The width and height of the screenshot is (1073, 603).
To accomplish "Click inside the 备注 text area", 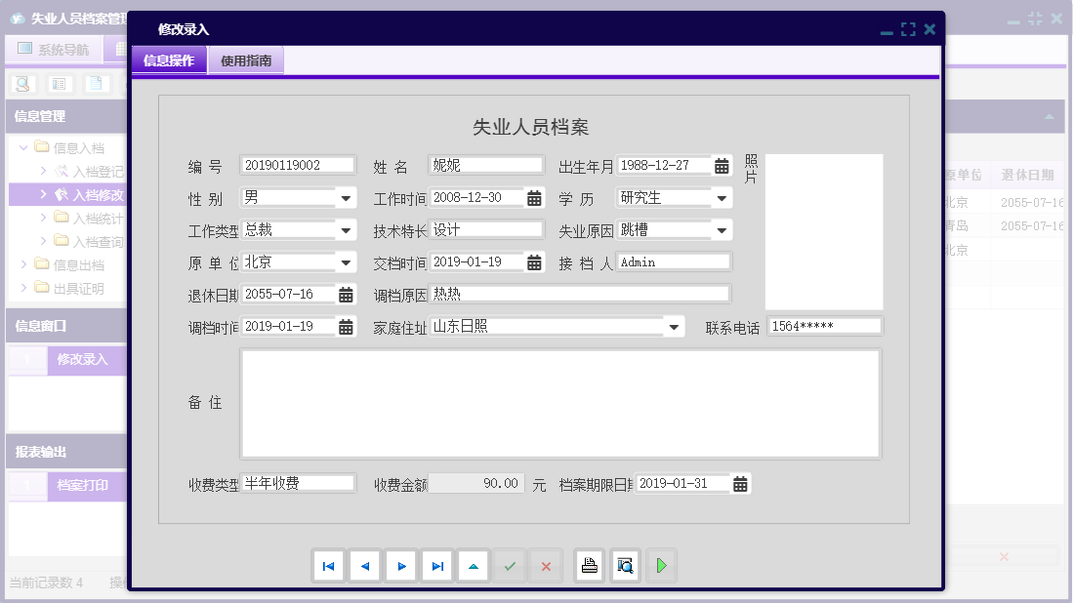I will 559,402.
